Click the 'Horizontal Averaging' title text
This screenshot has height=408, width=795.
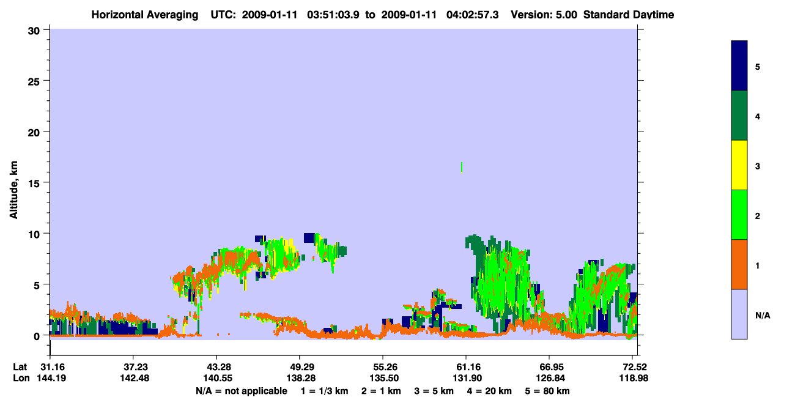click(x=144, y=14)
